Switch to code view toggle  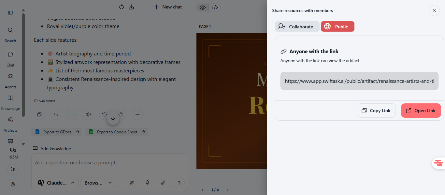tap(214, 7)
